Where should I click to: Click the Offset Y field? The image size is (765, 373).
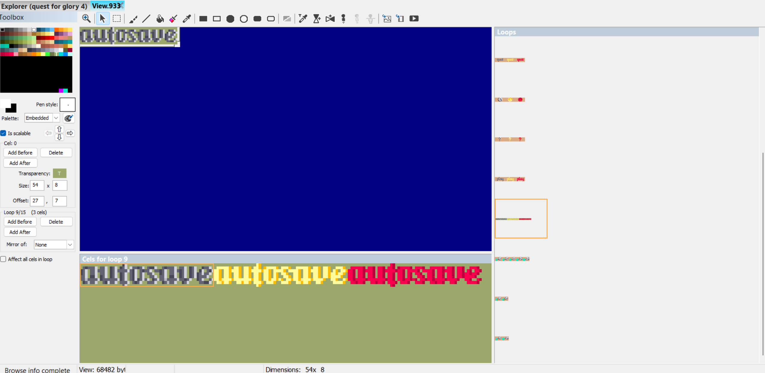59,201
